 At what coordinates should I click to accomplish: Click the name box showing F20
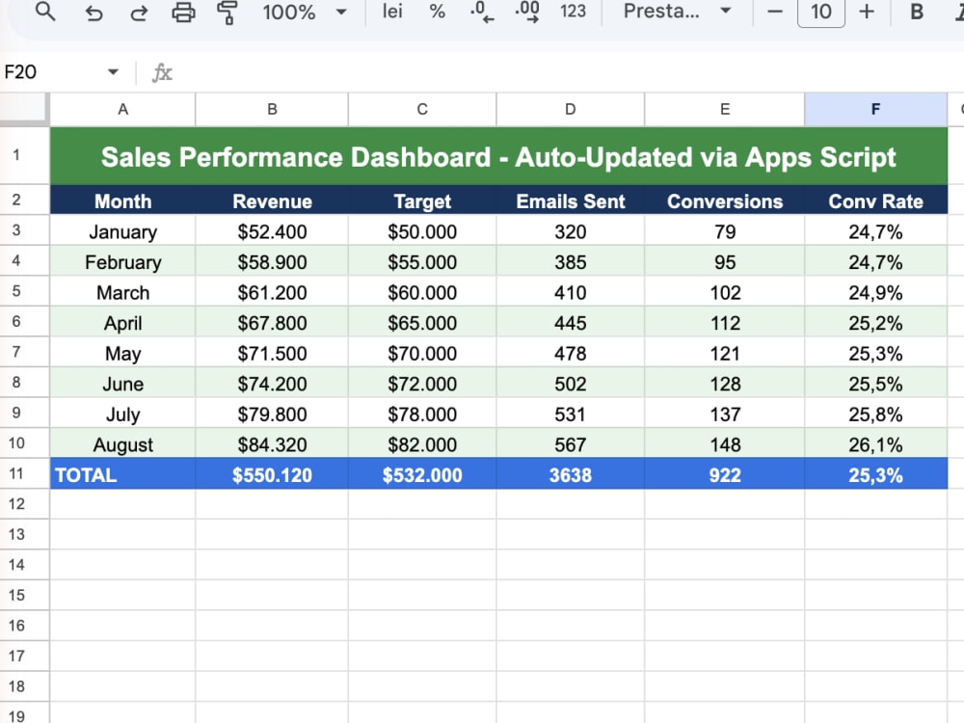(x=52, y=72)
